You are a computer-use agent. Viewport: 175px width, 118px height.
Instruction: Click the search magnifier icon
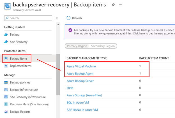pos(7,18)
